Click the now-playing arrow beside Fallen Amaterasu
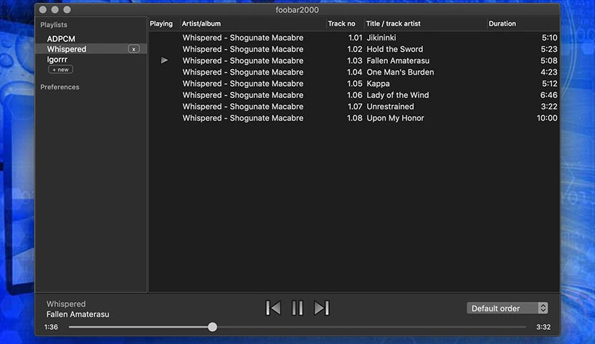This screenshot has width=595, height=344. point(164,60)
